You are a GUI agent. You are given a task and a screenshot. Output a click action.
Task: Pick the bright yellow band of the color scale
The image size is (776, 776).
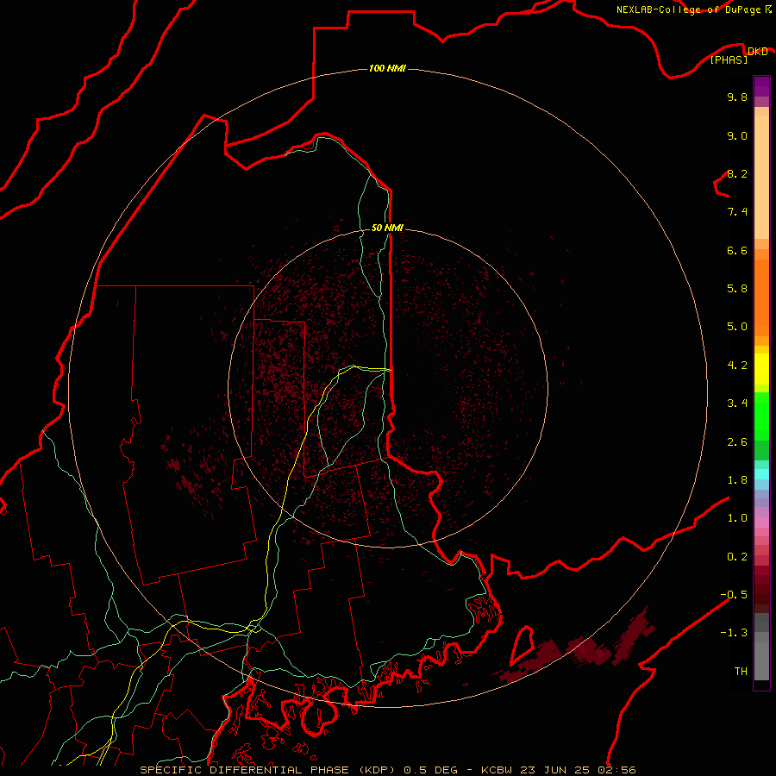(761, 369)
